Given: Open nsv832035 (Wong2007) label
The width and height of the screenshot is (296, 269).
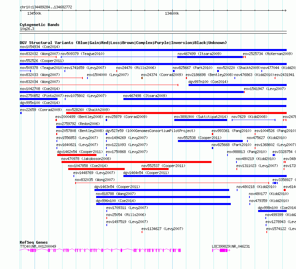Looking at the screenshot, I should 95,180.
